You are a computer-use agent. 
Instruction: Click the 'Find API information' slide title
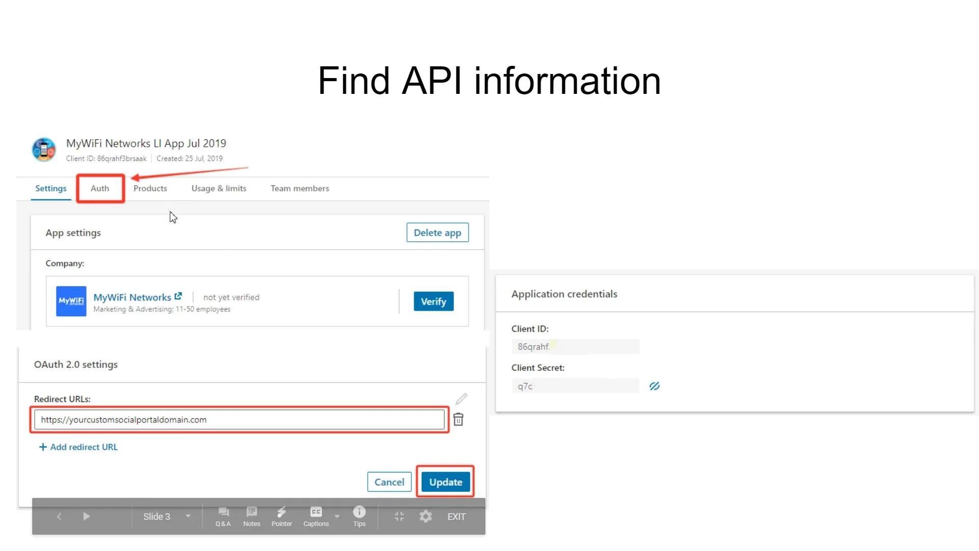point(489,81)
